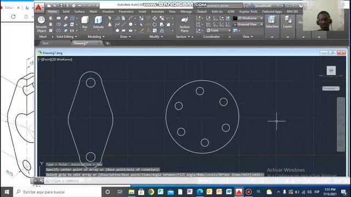Viewport: 351px width, 197px height.
Task: Open the Selection panel button
Action: click(x=272, y=22)
